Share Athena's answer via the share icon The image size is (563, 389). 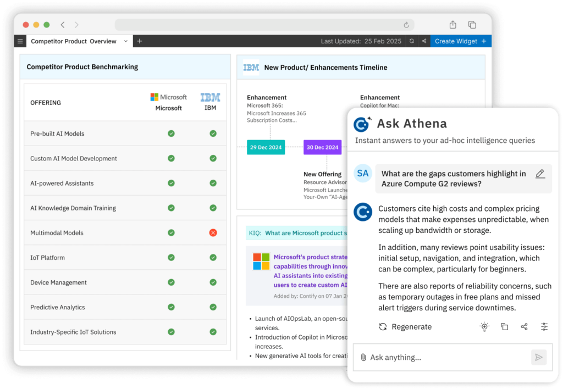(x=524, y=326)
